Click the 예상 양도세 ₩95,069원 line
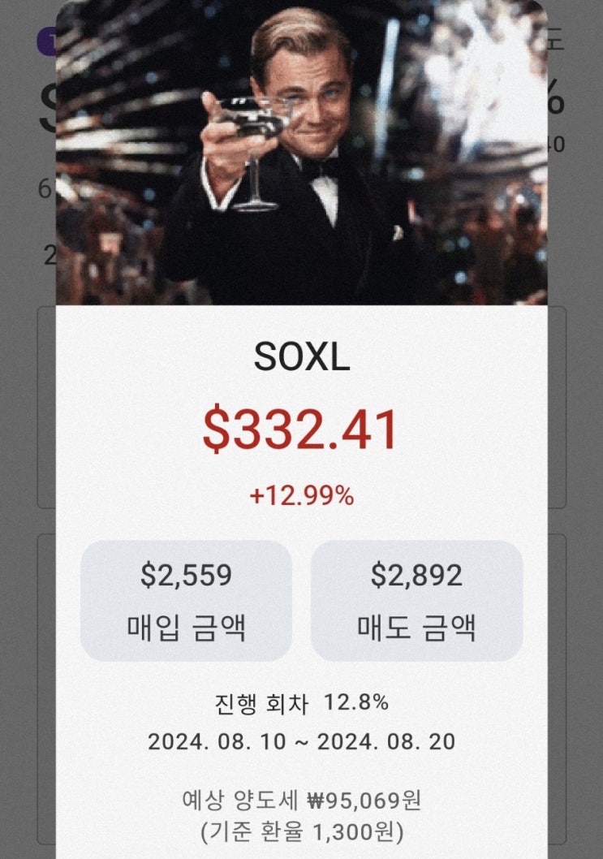Screen dimensions: 603x859 pos(301,801)
